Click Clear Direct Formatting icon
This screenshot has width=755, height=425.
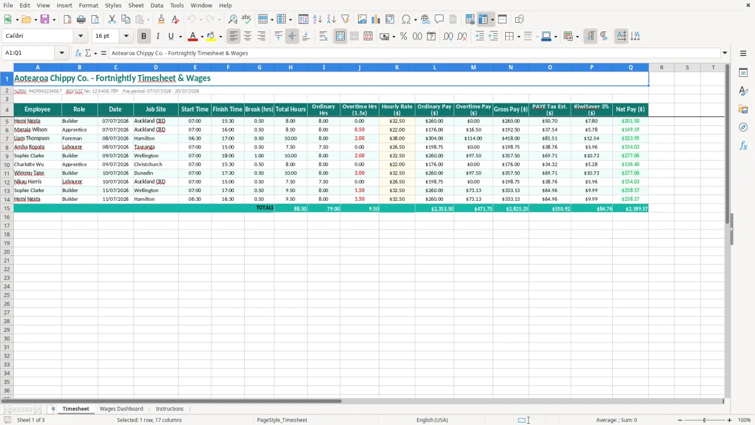click(x=176, y=20)
